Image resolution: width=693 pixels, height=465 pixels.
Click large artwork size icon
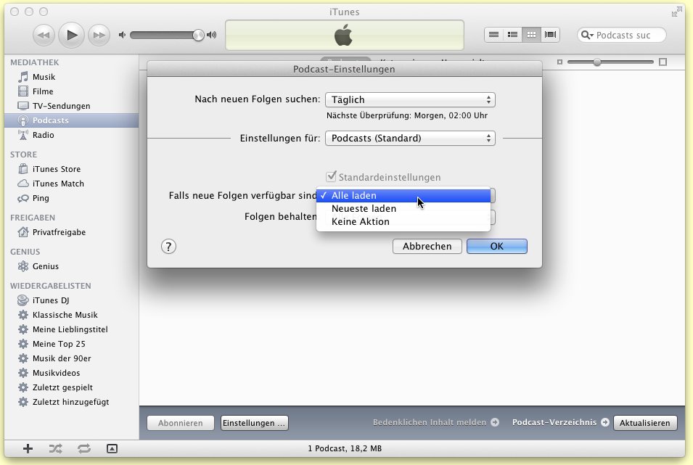pyautogui.click(x=663, y=62)
